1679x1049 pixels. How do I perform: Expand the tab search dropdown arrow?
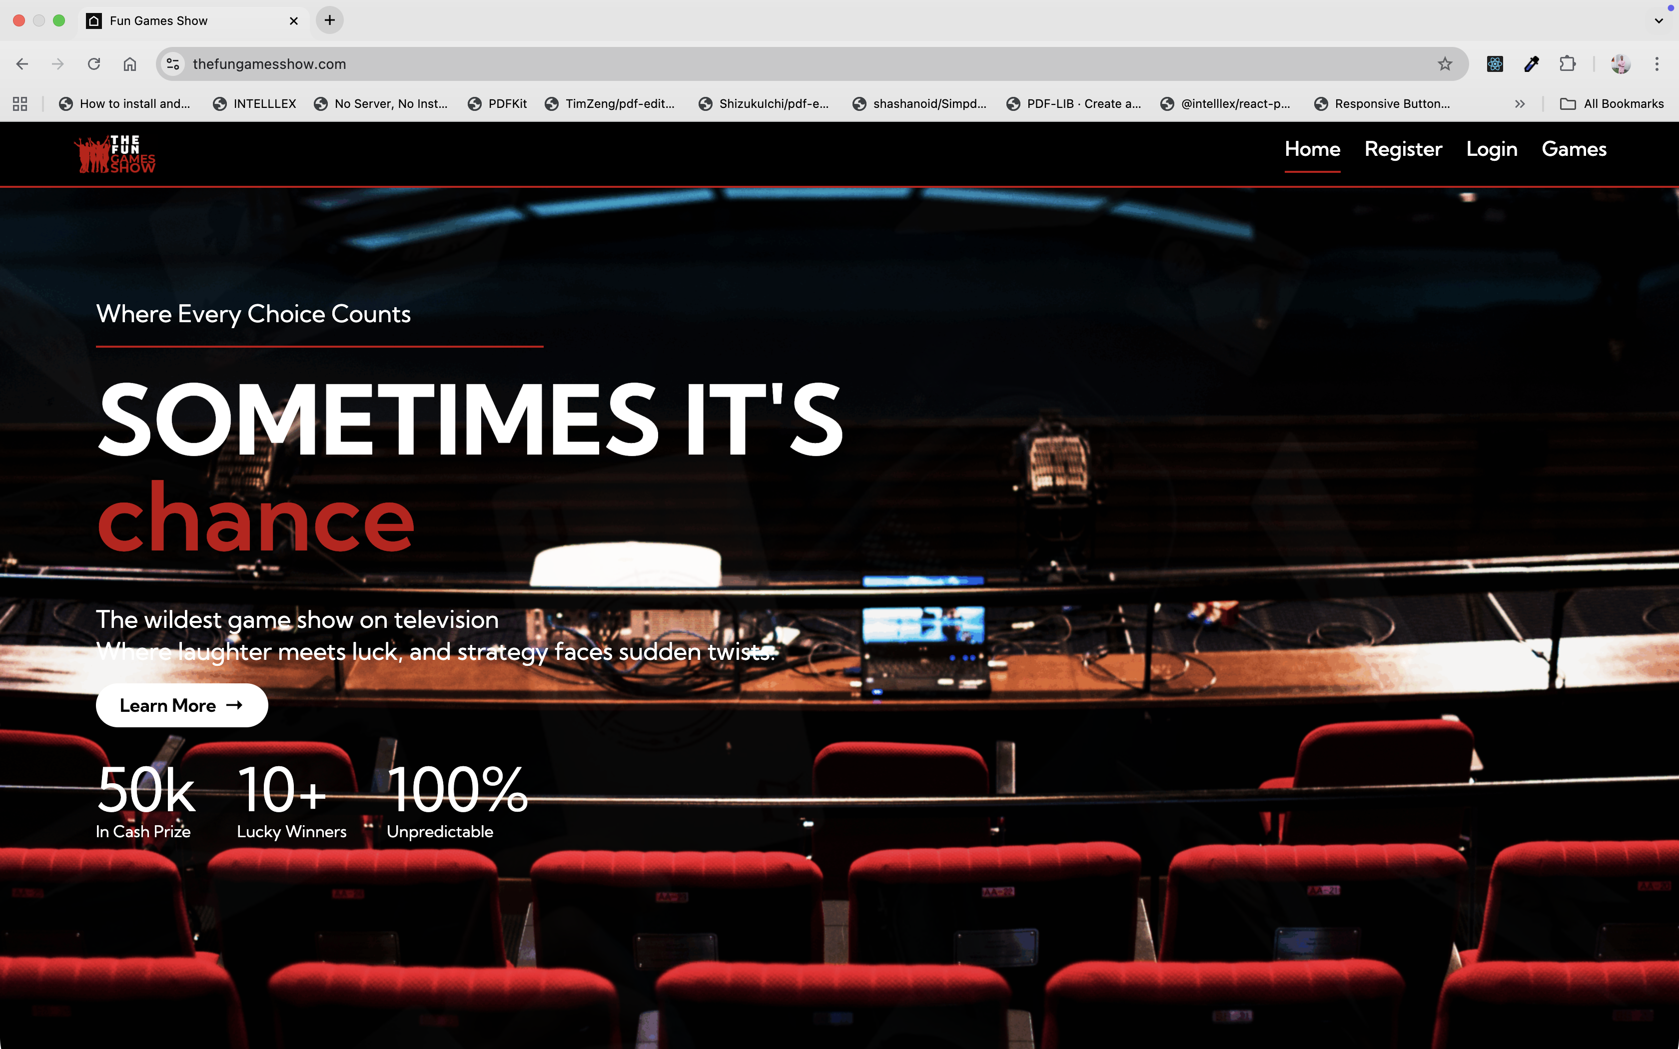[1658, 21]
